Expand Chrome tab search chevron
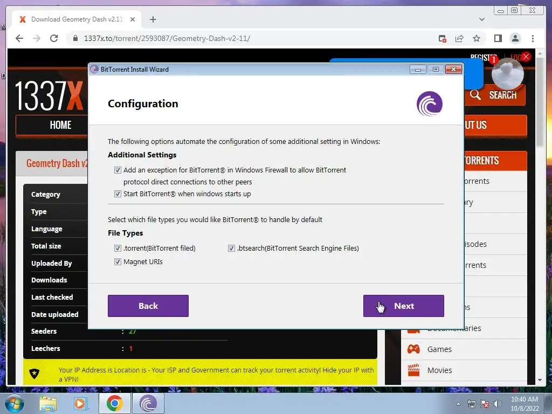552x414 pixels. click(482, 19)
